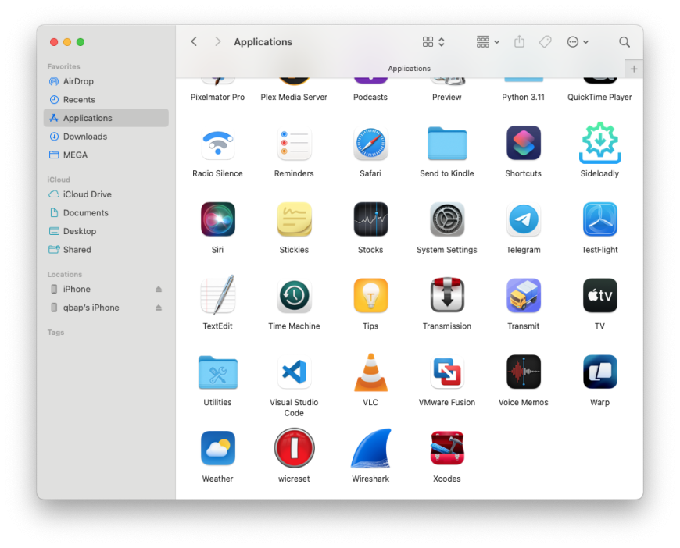Click the VMware Fusion app icon
680x548 pixels.
click(x=446, y=372)
